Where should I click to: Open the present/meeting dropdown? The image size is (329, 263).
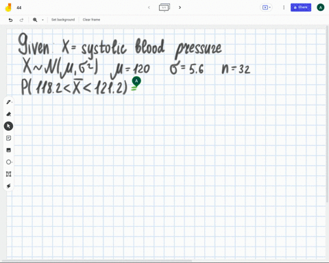tap(267, 8)
